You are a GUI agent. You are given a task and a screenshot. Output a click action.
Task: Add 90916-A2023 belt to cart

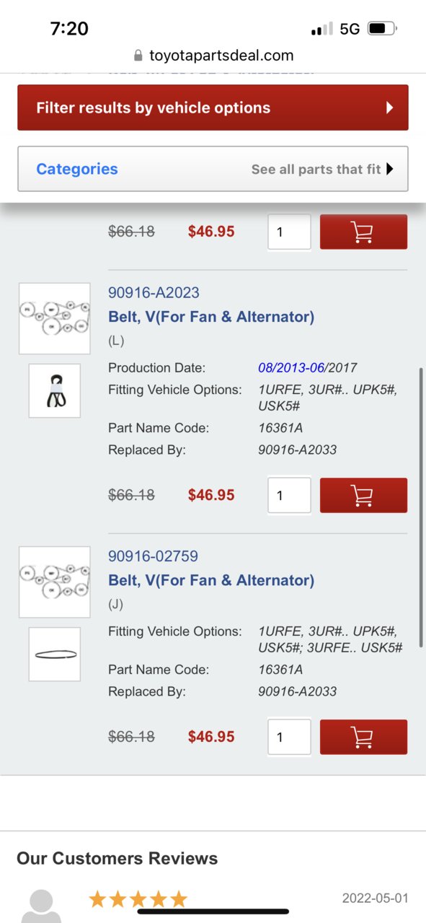coord(363,495)
